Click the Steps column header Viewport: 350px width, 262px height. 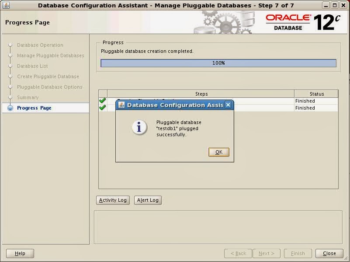point(201,94)
